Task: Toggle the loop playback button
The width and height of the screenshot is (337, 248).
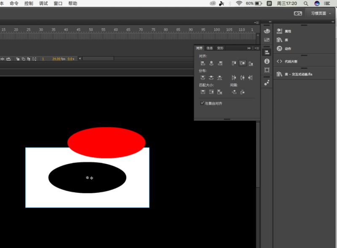Action: click(8, 59)
